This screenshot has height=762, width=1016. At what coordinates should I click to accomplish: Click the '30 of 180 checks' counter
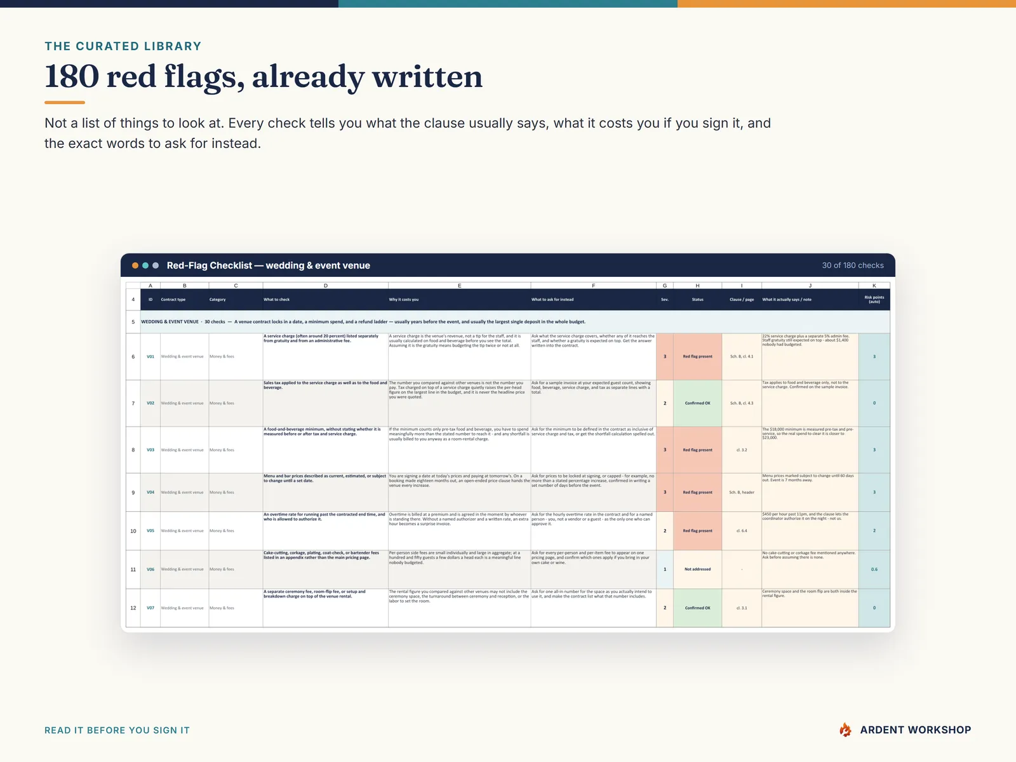tap(853, 265)
